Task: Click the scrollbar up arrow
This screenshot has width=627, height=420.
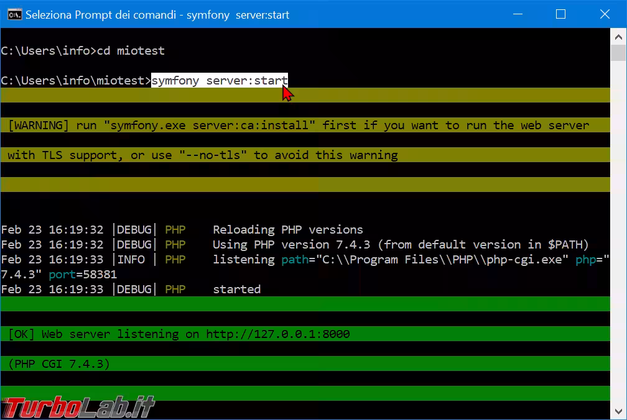Action: (x=618, y=37)
